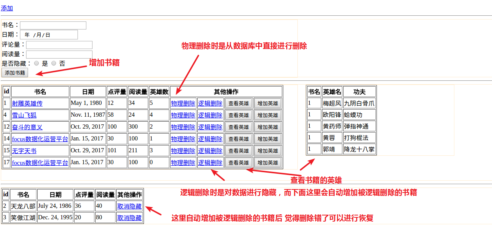Click 逻辑删除 for 雪山飞狐
The width and height of the screenshot is (492, 230).
[210, 115]
